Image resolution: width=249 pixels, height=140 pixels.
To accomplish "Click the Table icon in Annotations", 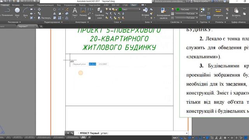I will point(89,18).
